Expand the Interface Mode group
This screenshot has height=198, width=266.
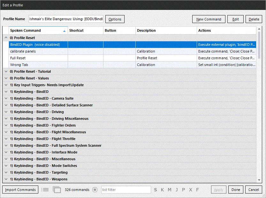(6, 152)
